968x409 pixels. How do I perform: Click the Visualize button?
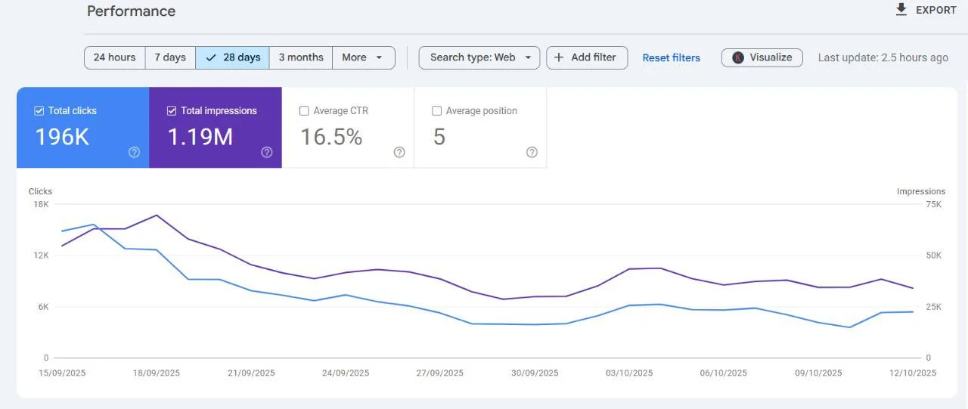point(762,57)
